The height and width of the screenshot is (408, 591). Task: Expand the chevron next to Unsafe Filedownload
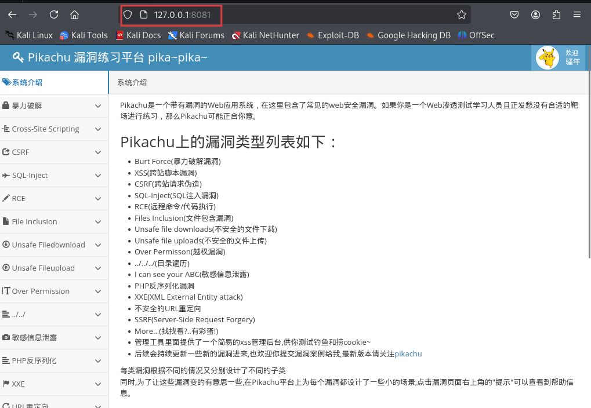click(98, 245)
